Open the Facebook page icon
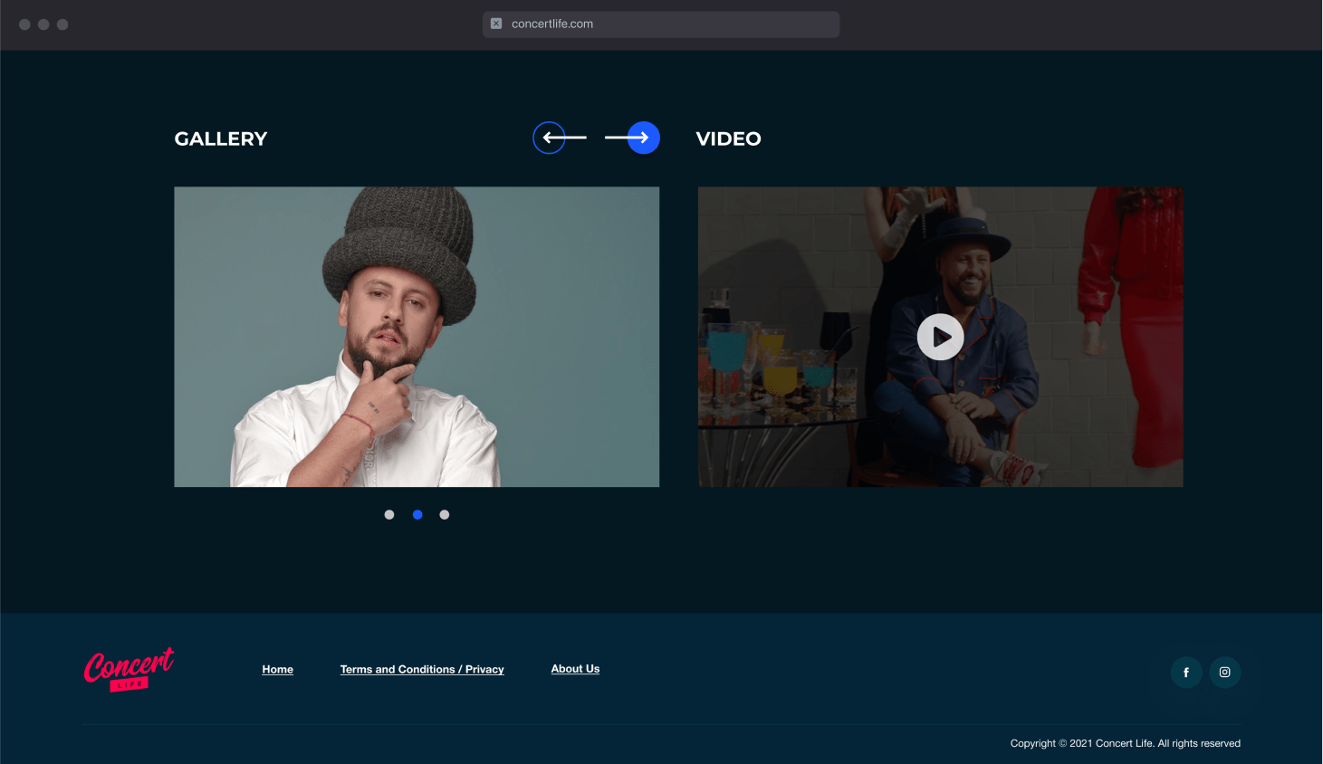1323x764 pixels. click(1186, 672)
